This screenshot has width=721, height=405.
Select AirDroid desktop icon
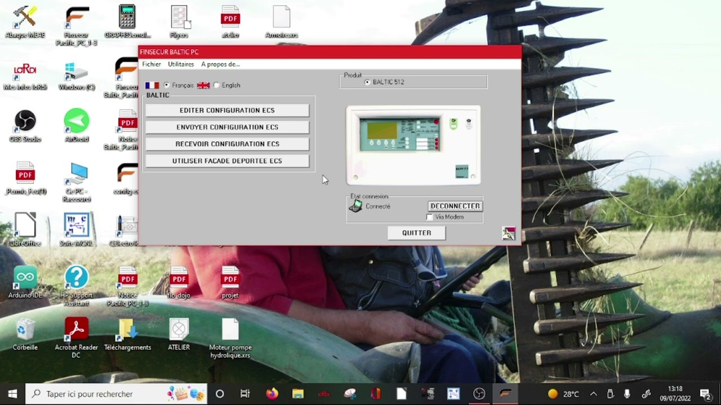(77, 126)
